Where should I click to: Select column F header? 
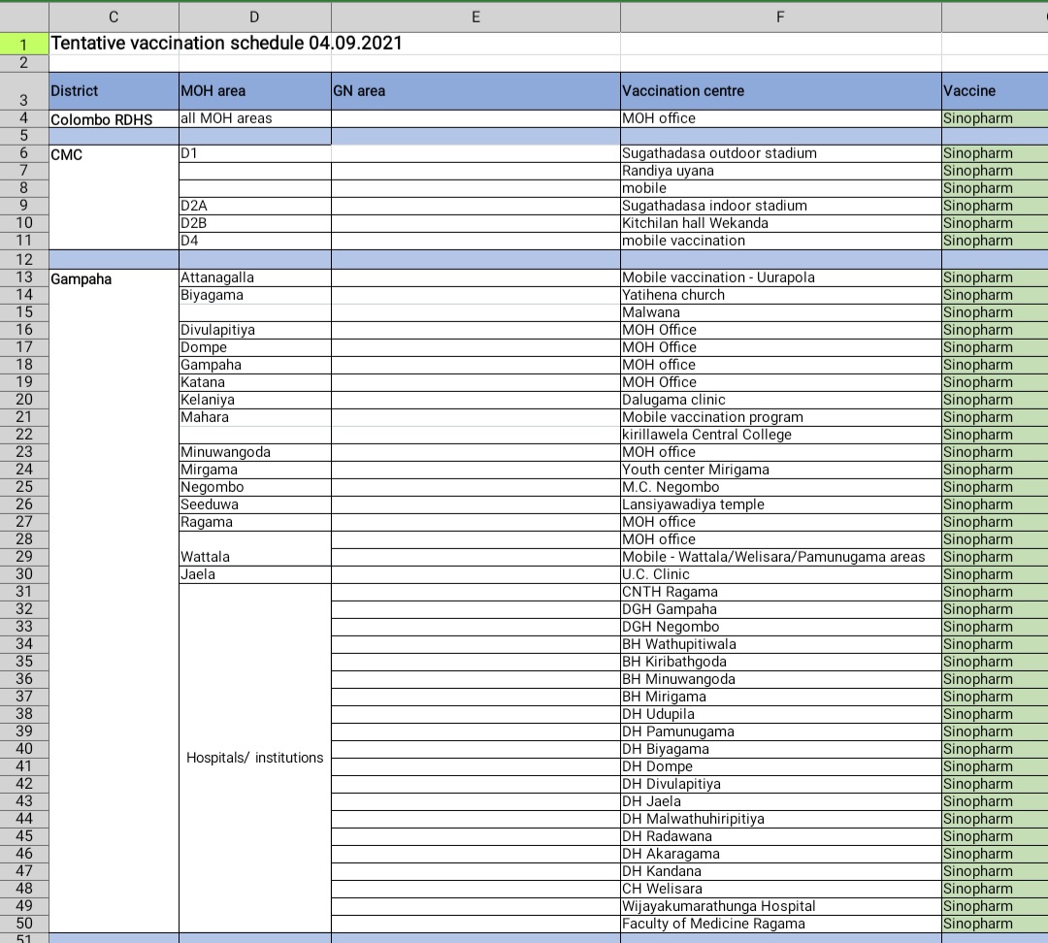pos(780,16)
